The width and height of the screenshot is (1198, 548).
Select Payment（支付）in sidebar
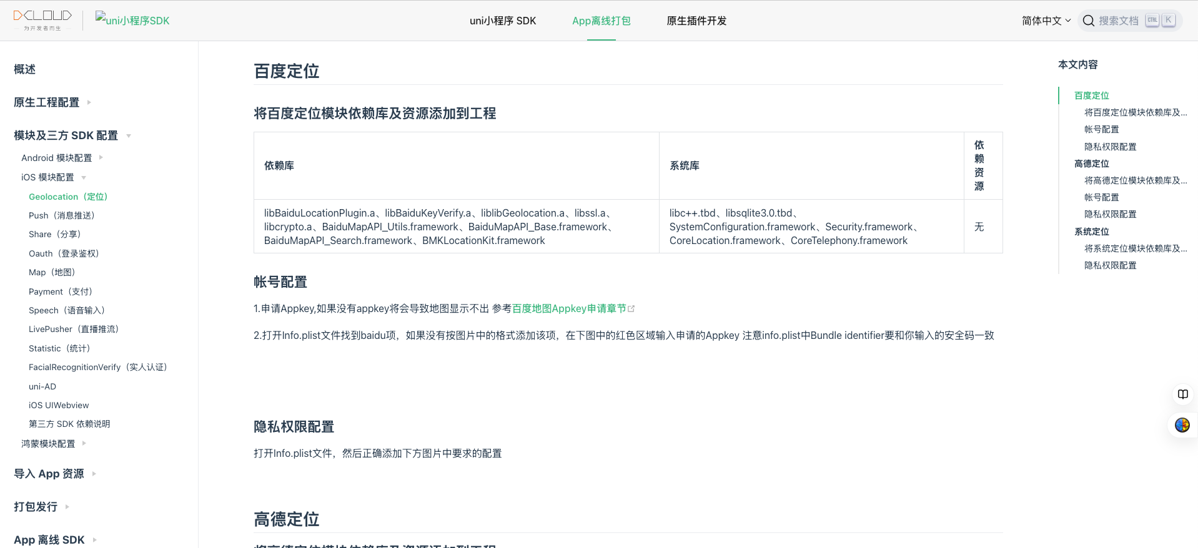click(60, 291)
